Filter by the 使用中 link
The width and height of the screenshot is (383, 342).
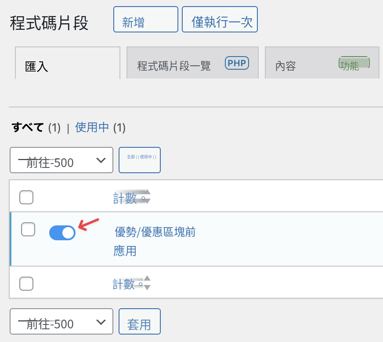92,128
